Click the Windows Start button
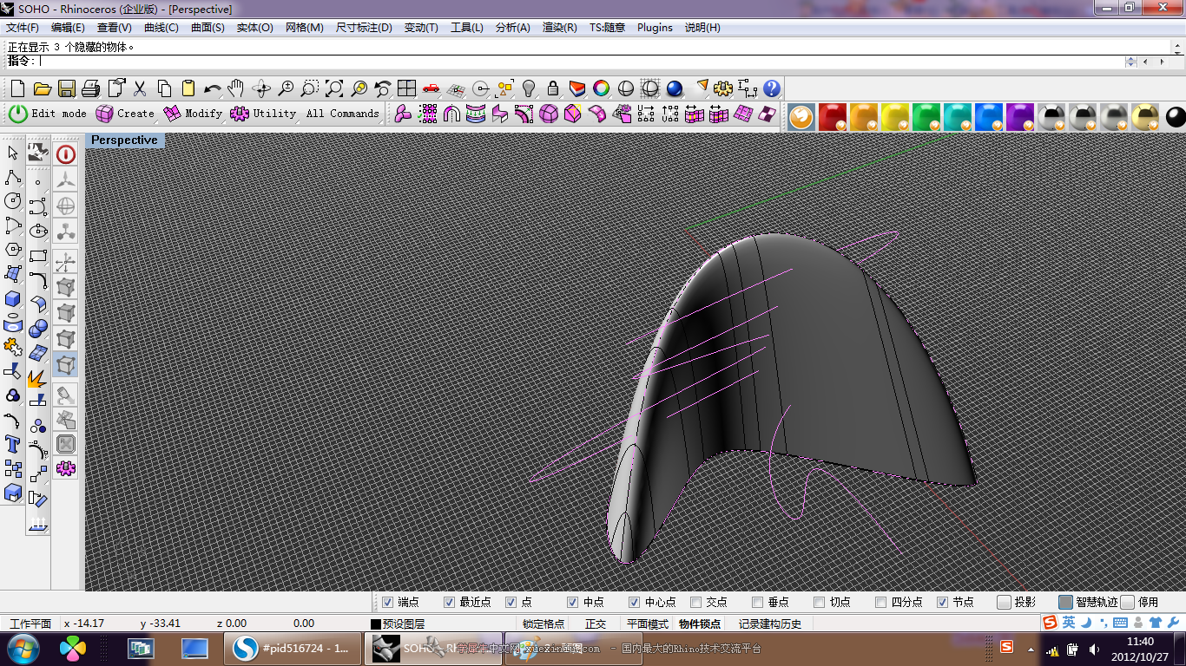 (x=22, y=648)
